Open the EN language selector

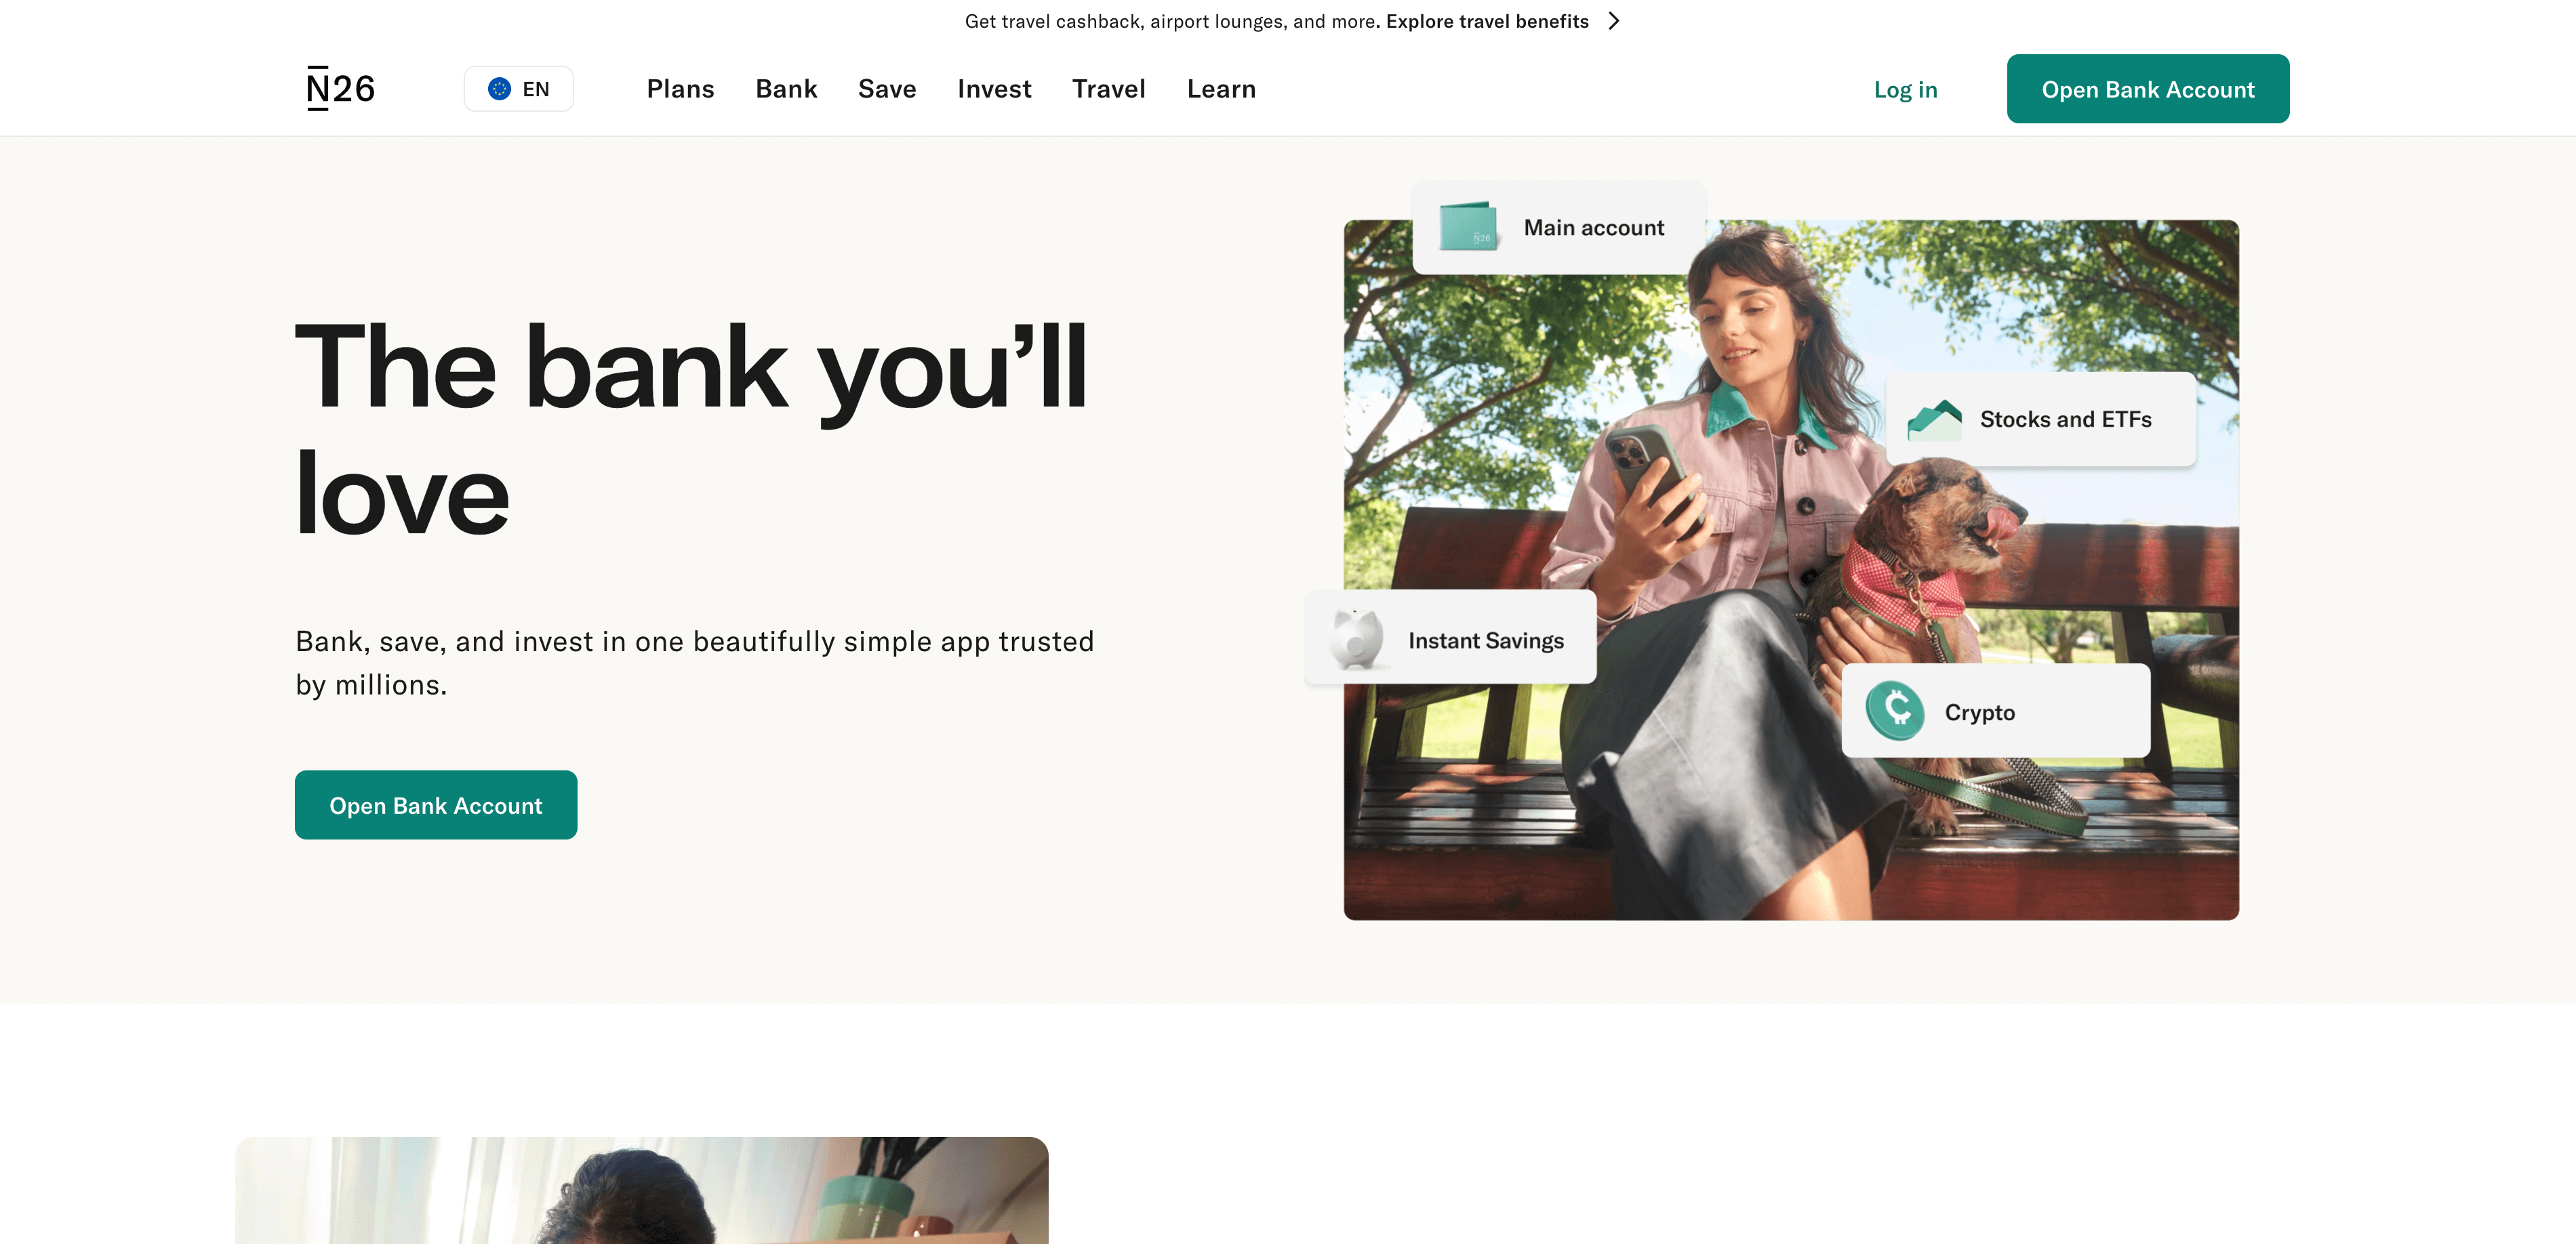pyautogui.click(x=518, y=89)
